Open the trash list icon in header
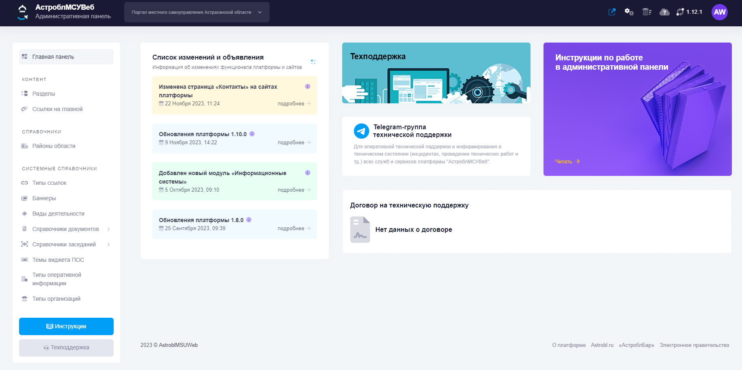 click(647, 12)
